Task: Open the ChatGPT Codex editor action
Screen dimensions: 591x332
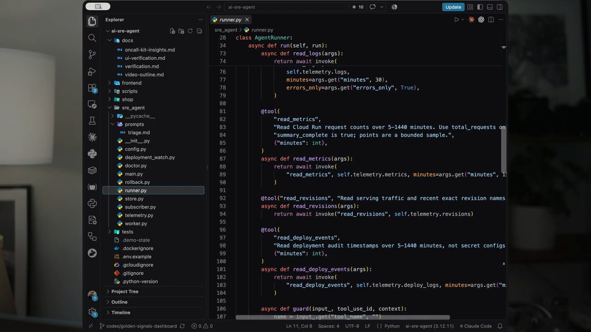Action: tap(481, 19)
